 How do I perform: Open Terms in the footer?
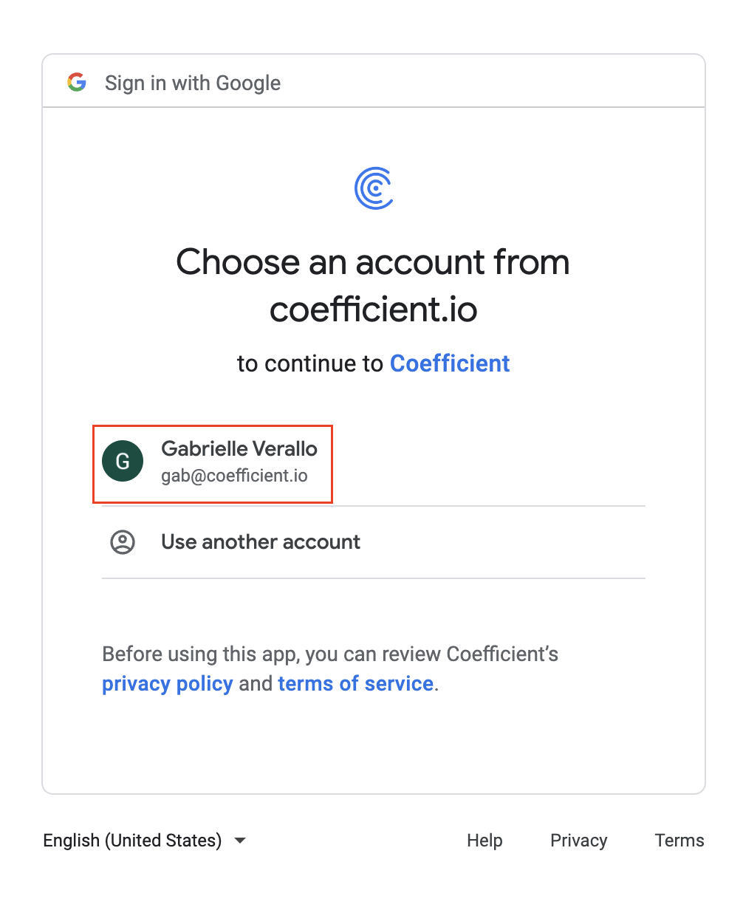pyautogui.click(x=679, y=841)
